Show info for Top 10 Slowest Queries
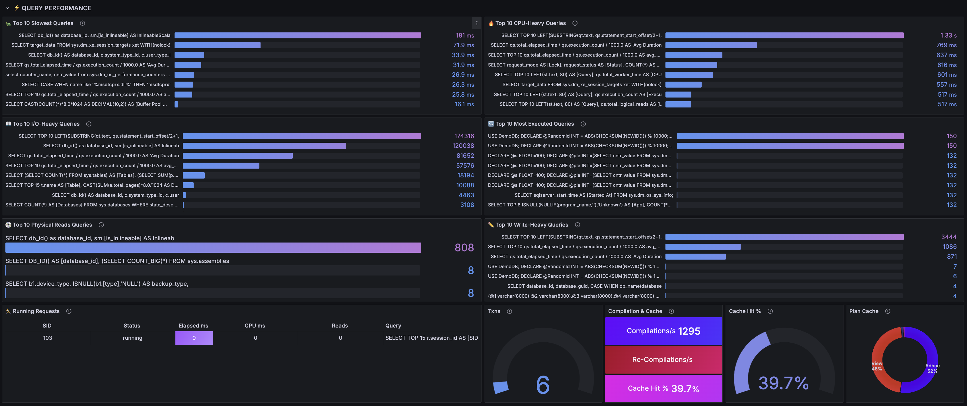Screen dimensions: 967x406 (x=83, y=23)
